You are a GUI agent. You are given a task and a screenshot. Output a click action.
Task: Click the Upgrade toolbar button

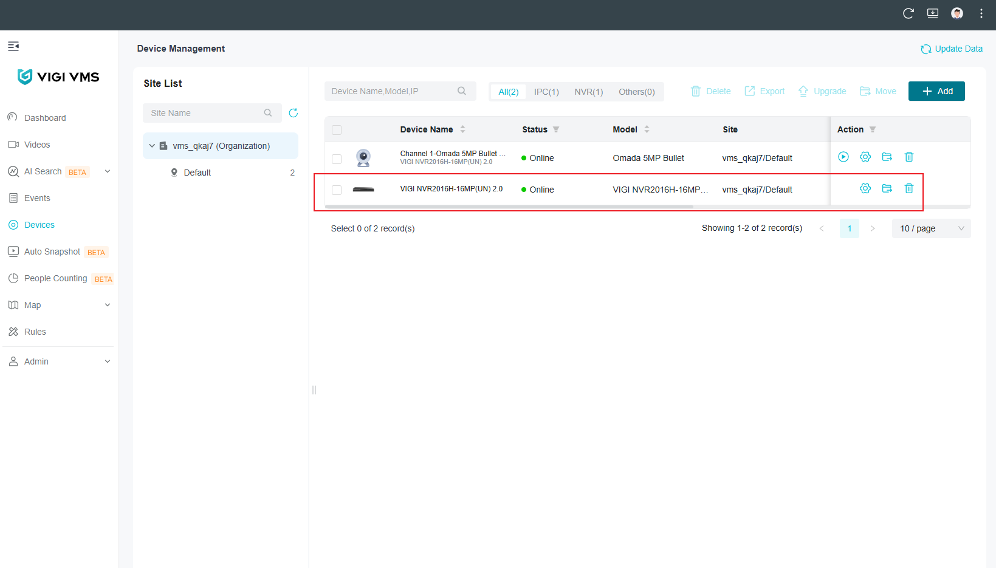[822, 91]
